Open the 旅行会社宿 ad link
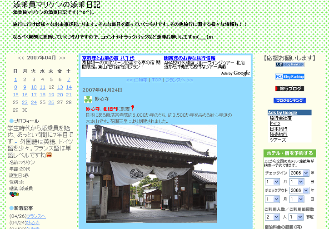The height and width of the screenshot is (229, 329). (280, 118)
